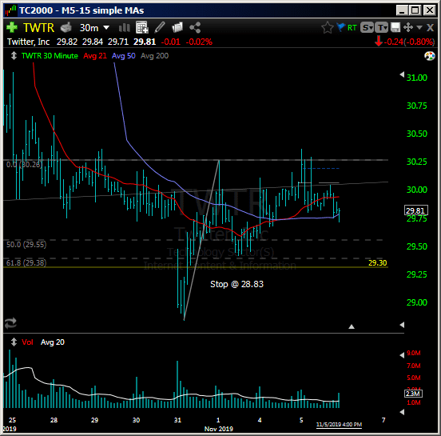
Task: Open the 30m timeframe dropdown
Action: point(94,28)
